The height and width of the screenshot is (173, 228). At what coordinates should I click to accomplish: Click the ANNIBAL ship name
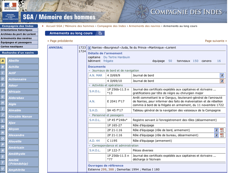56,48
